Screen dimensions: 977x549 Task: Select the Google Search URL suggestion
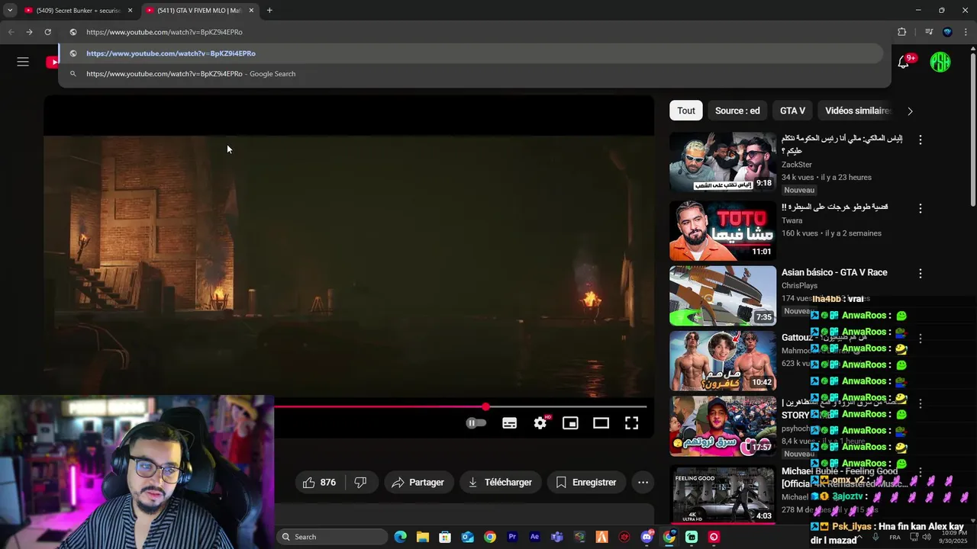click(470, 74)
